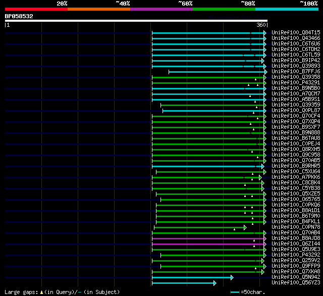Click the white query sequence bar
Image resolution: width=323 pixels, height=296 pixels.
click(x=136, y=21)
